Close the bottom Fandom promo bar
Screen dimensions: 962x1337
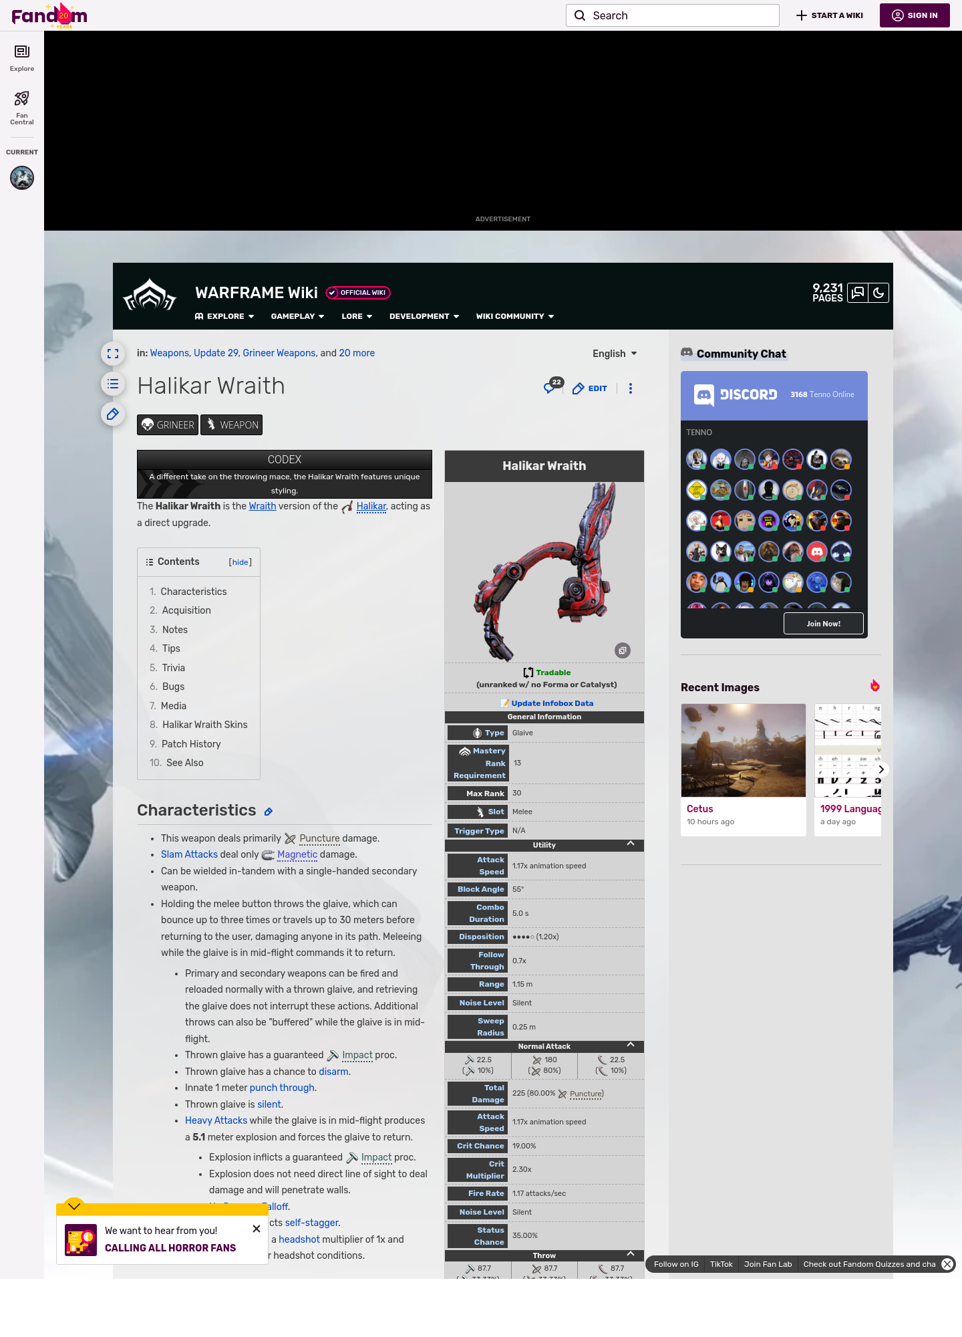[x=947, y=1264]
